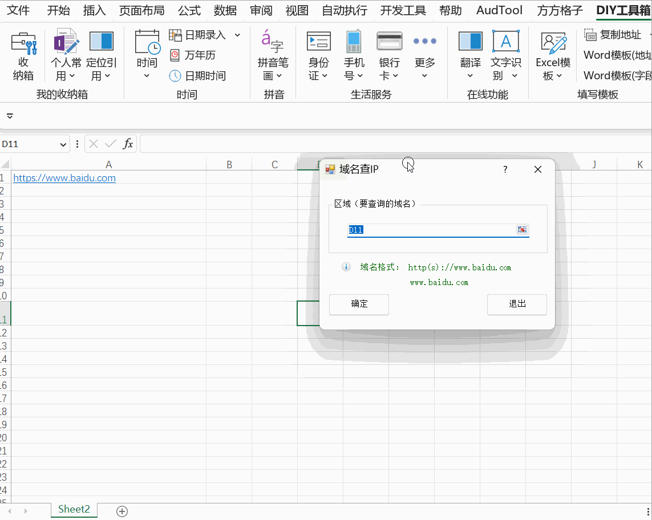The width and height of the screenshot is (652, 520).
Task: Click the dialog help question mark
Action: pyautogui.click(x=505, y=169)
